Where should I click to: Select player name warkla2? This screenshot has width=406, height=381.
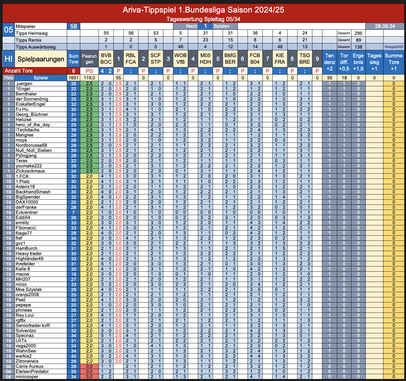click(x=23, y=356)
